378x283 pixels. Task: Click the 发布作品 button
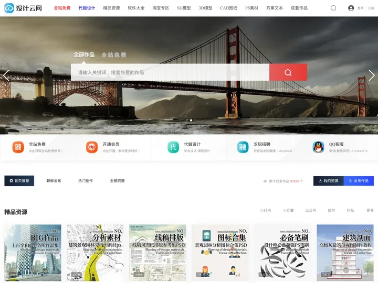point(359,181)
